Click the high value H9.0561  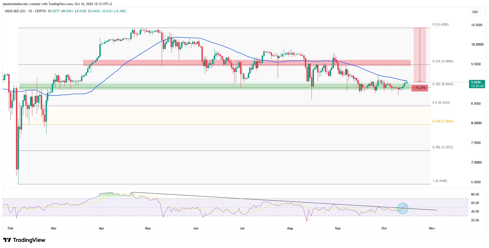67,11
